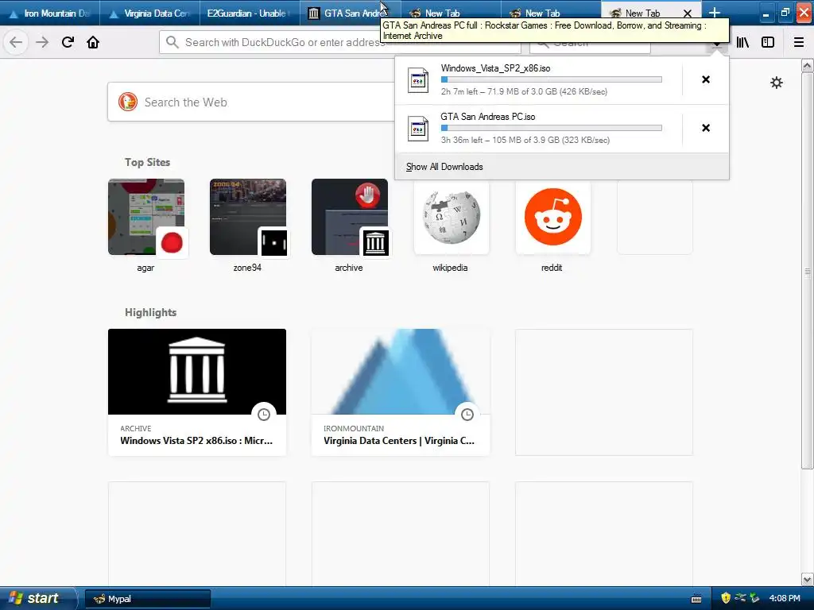Click the on-screen keyboard tray icon

click(696, 599)
